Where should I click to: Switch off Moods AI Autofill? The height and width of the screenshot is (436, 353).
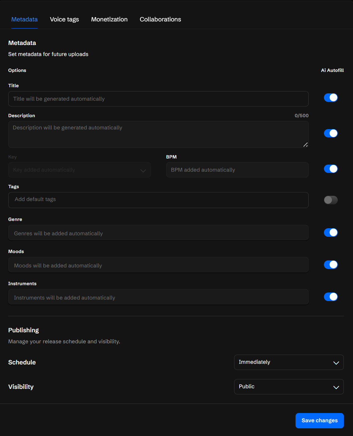331,265
